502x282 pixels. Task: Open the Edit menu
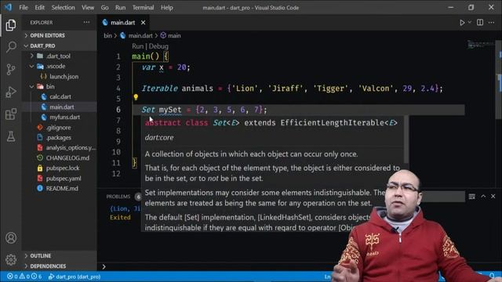point(40,7)
